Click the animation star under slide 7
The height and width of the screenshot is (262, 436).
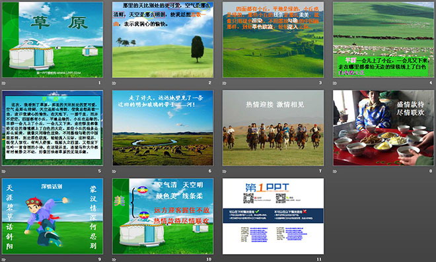click(x=225, y=171)
